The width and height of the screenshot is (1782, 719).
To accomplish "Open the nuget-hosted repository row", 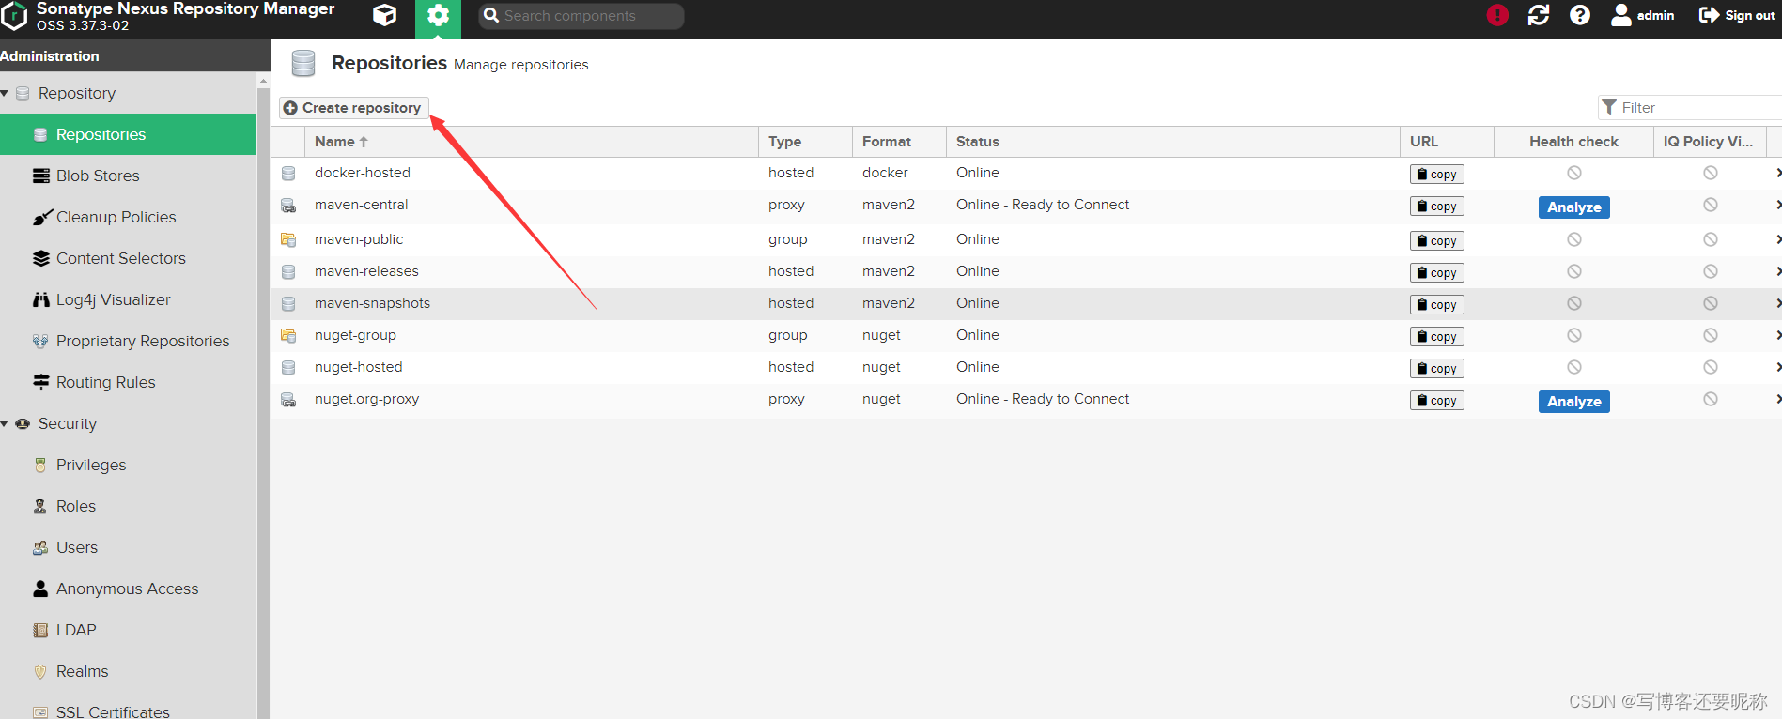I will click(1026, 367).
